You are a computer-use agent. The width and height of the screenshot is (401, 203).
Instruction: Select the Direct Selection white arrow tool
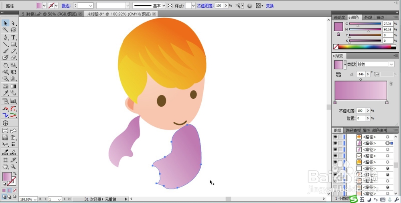coord(13,23)
